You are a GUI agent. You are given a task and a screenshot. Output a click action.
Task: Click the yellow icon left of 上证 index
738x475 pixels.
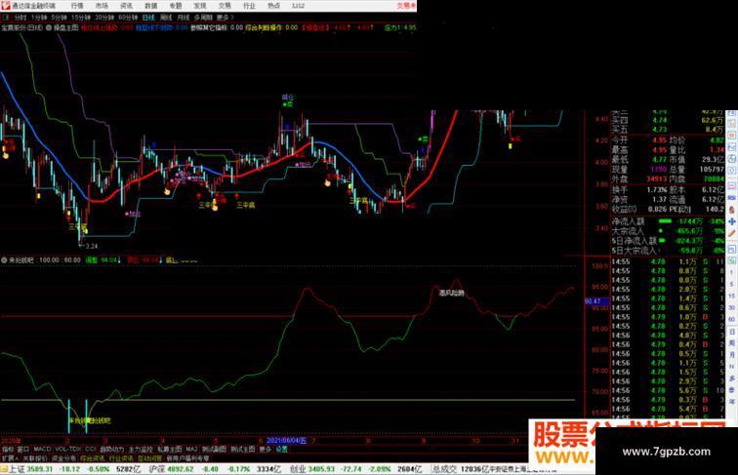4,469
